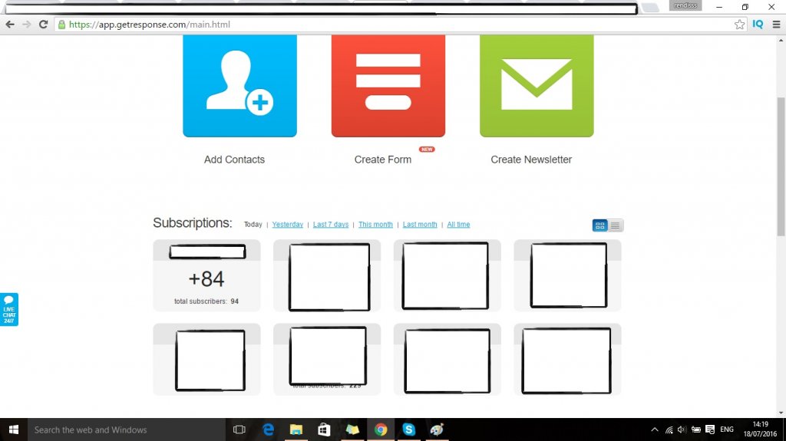Click the Chrome taskbar icon

click(381, 429)
